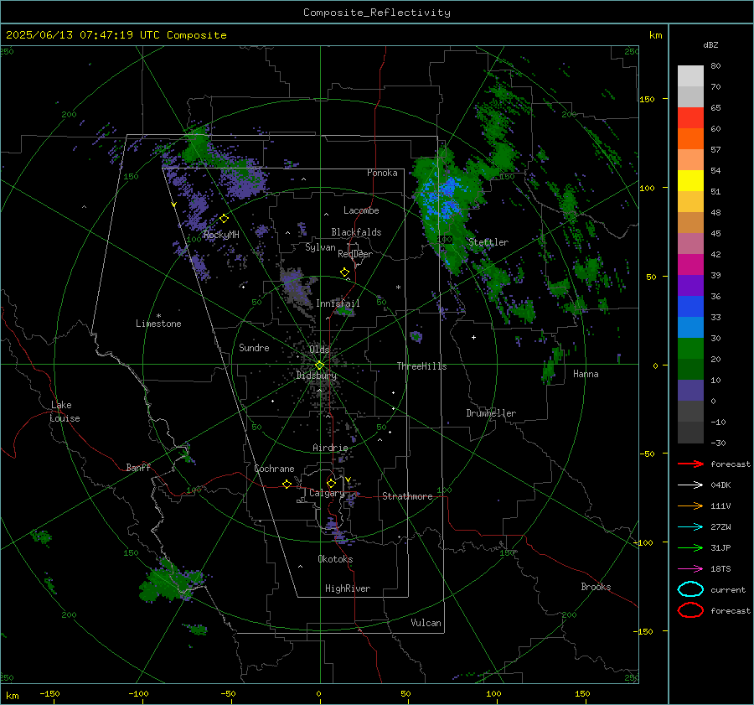Viewport: 754px width, 705px height.
Task: Click the Lacombe city label
Action: tap(361, 210)
